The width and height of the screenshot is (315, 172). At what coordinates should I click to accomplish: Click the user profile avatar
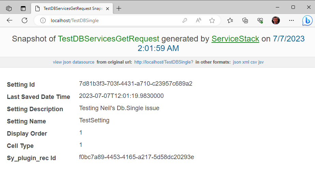[x=276, y=20]
